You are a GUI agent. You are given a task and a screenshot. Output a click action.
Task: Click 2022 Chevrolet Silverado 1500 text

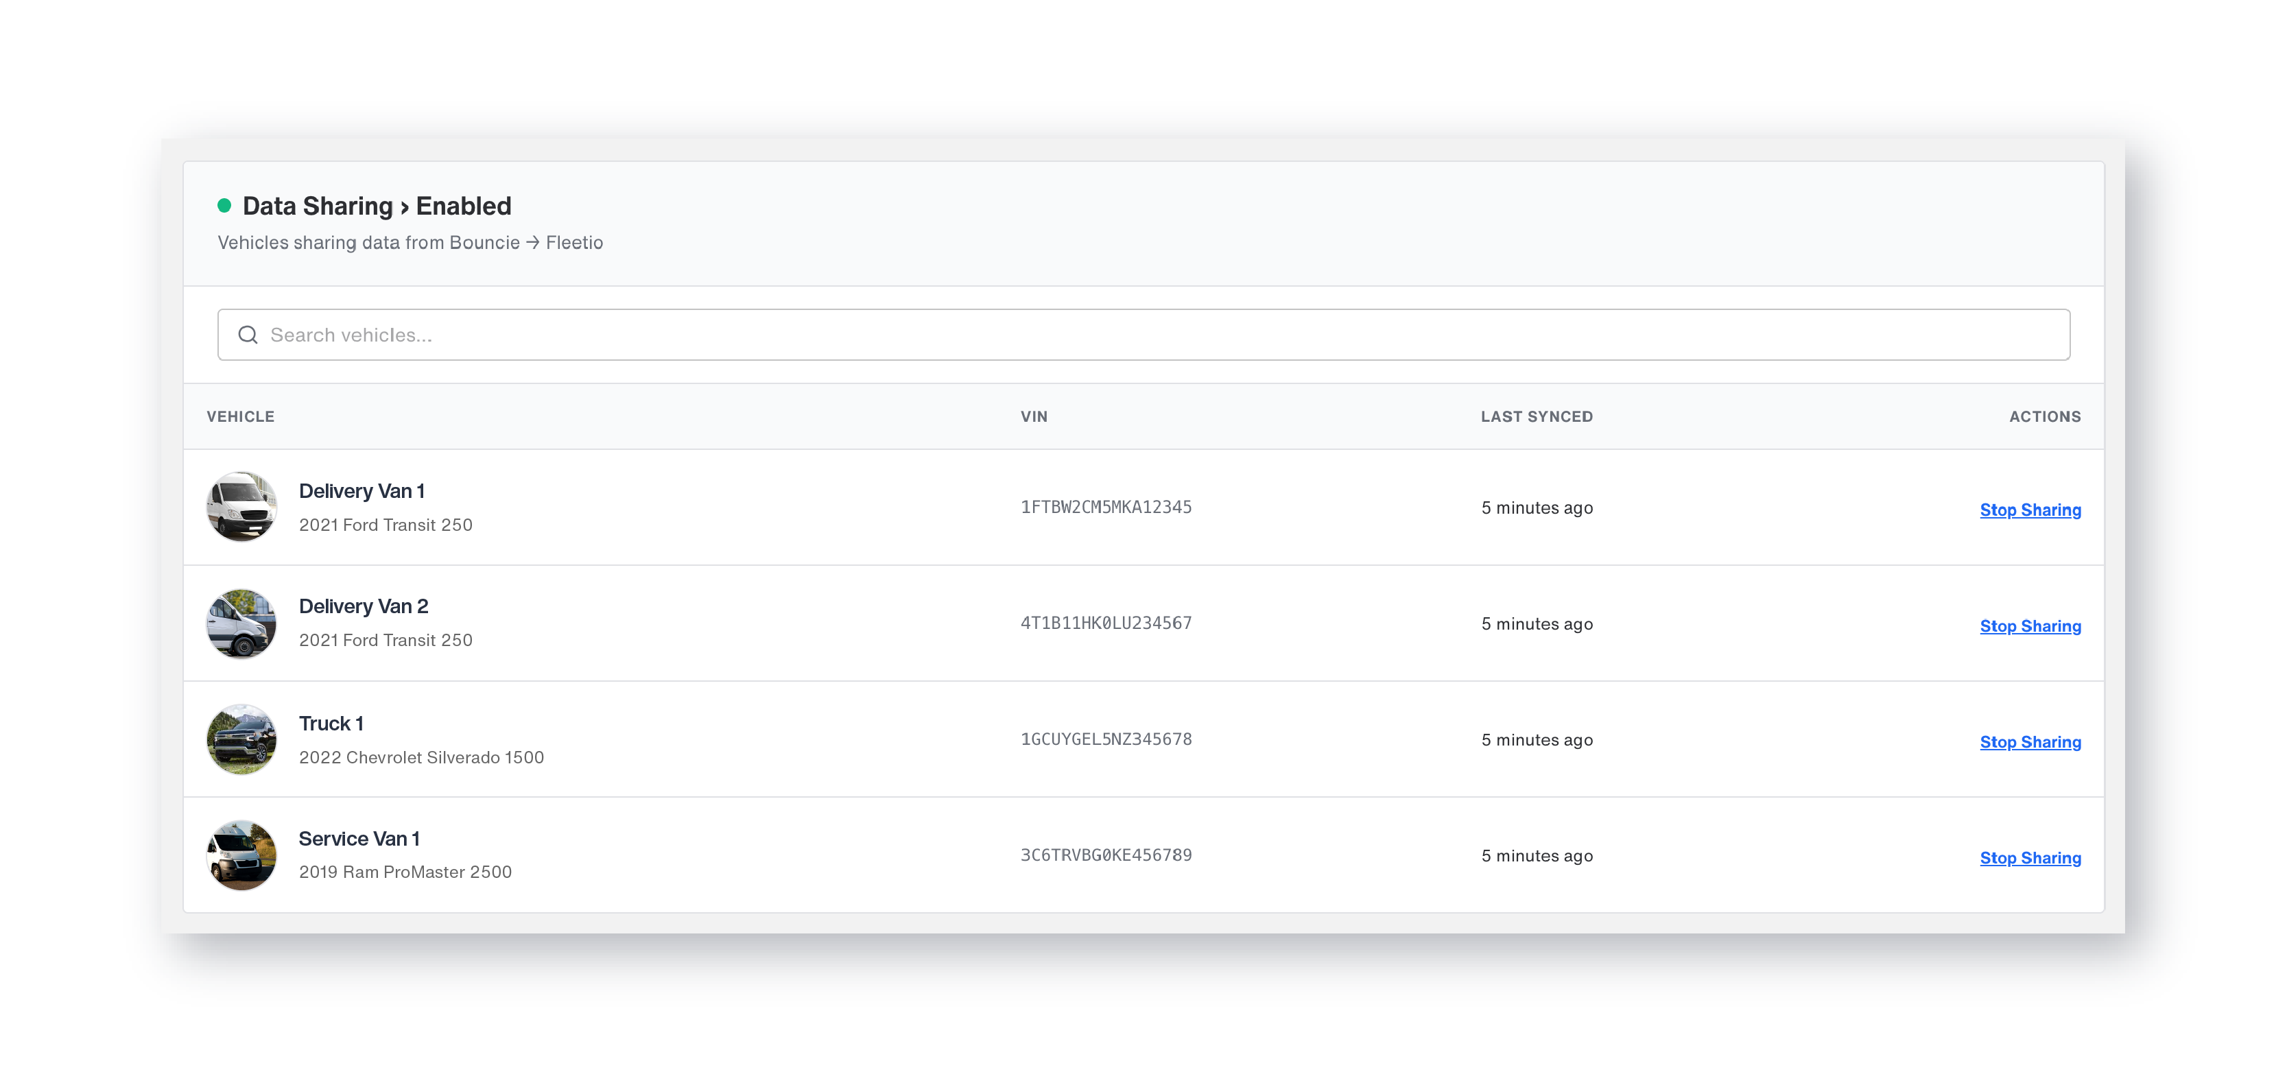(x=420, y=757)
